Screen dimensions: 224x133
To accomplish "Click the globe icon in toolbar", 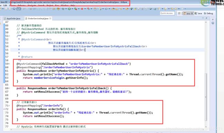I will point(151,9).
